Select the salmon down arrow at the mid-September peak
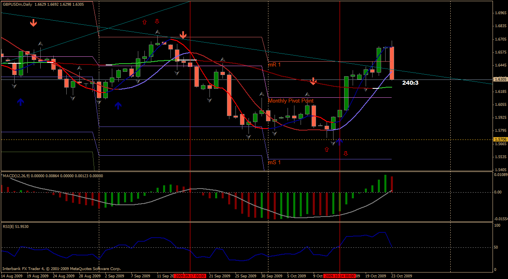Screen dimensions: 508x279 pos(183,35)
